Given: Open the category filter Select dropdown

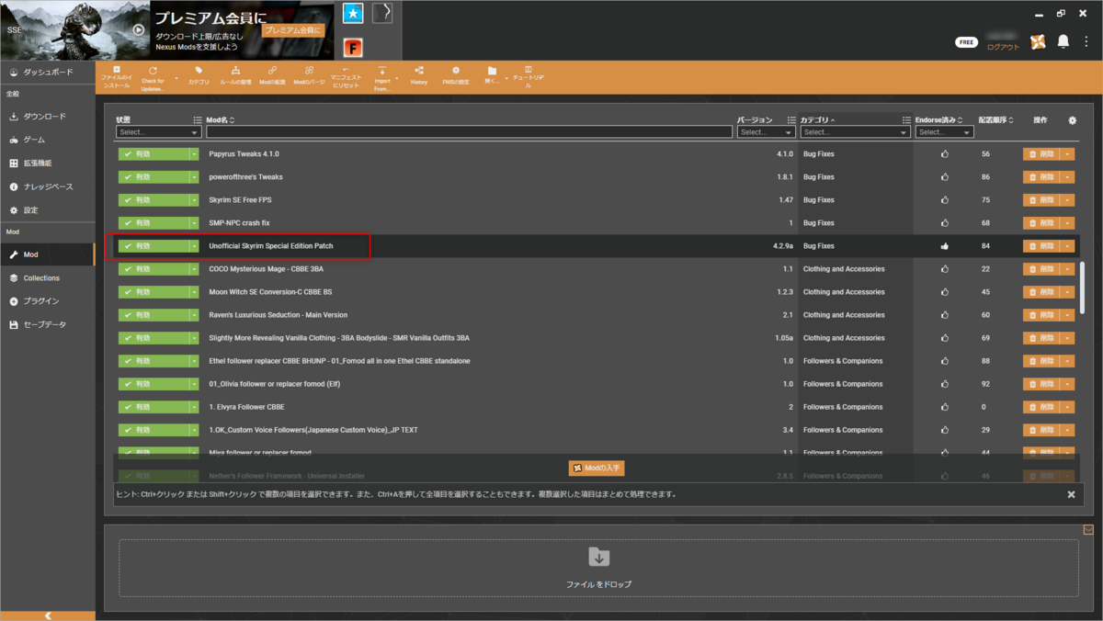Looking at the screenshot, I should point(854,132).
